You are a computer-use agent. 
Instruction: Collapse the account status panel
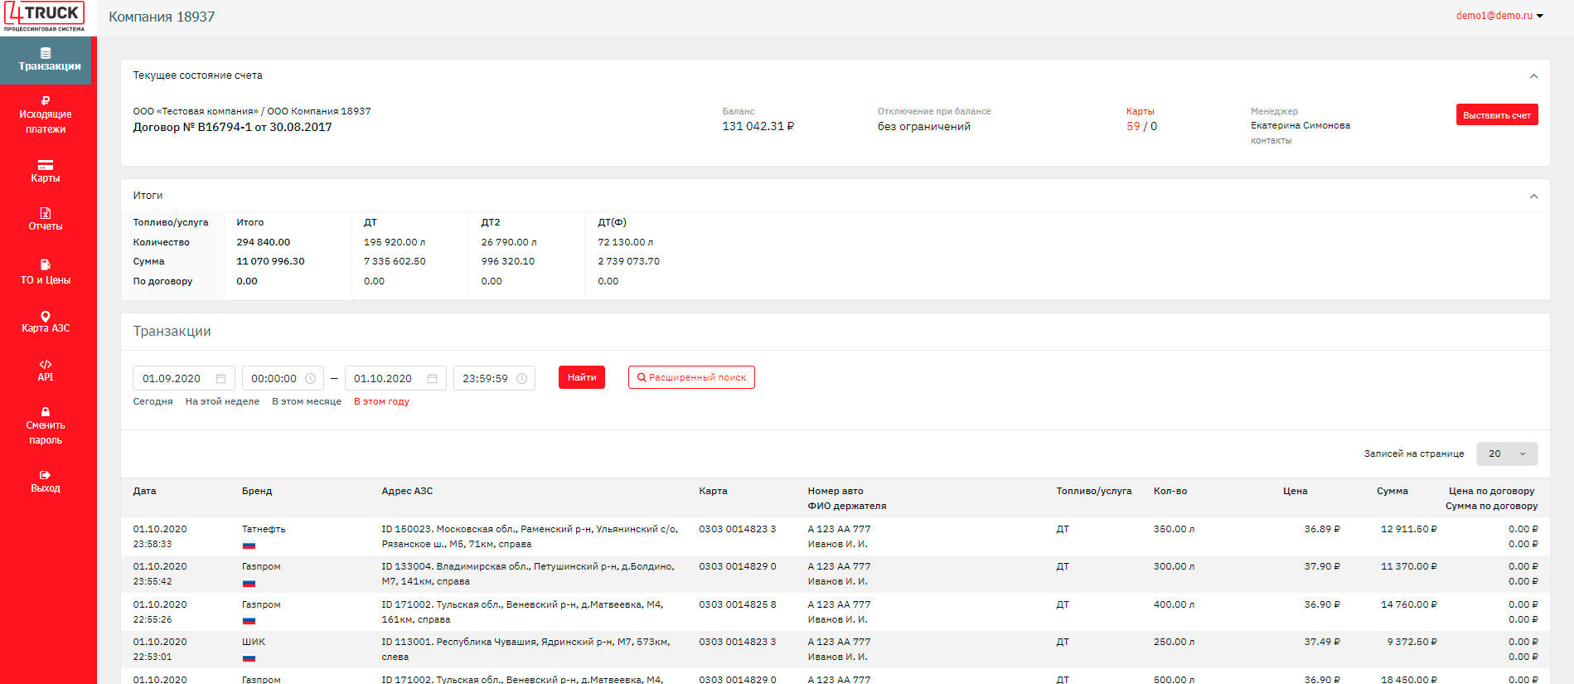pos(1533,76)
